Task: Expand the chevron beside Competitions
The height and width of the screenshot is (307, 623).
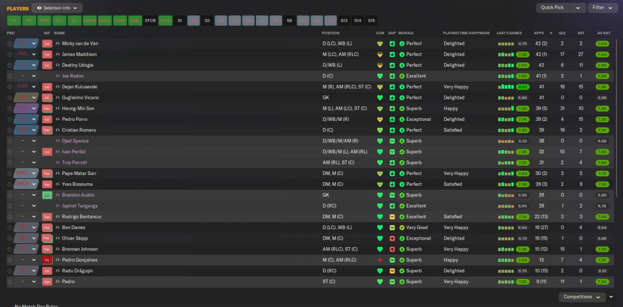Action: point(611,297)
